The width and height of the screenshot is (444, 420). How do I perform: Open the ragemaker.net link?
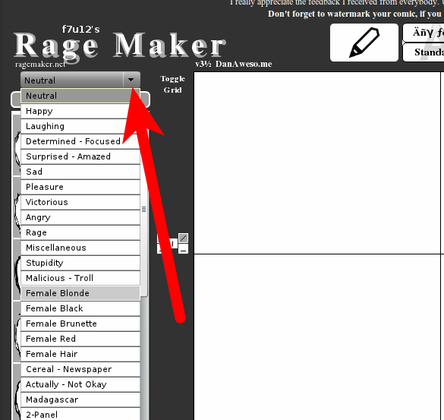40,65
